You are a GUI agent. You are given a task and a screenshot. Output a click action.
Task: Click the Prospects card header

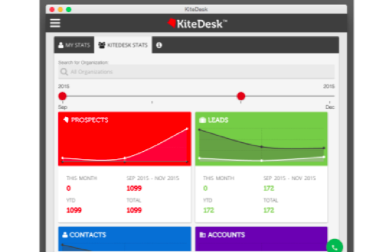pos(89,120)
